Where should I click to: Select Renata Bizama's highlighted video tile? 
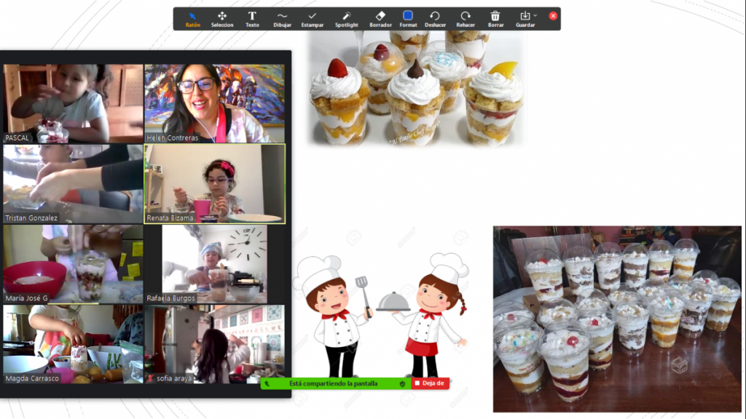214,183
